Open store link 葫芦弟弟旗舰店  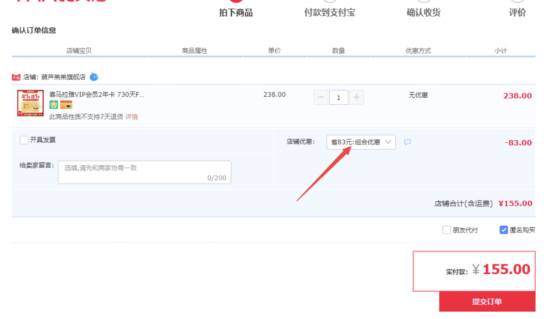pos(63,77)
